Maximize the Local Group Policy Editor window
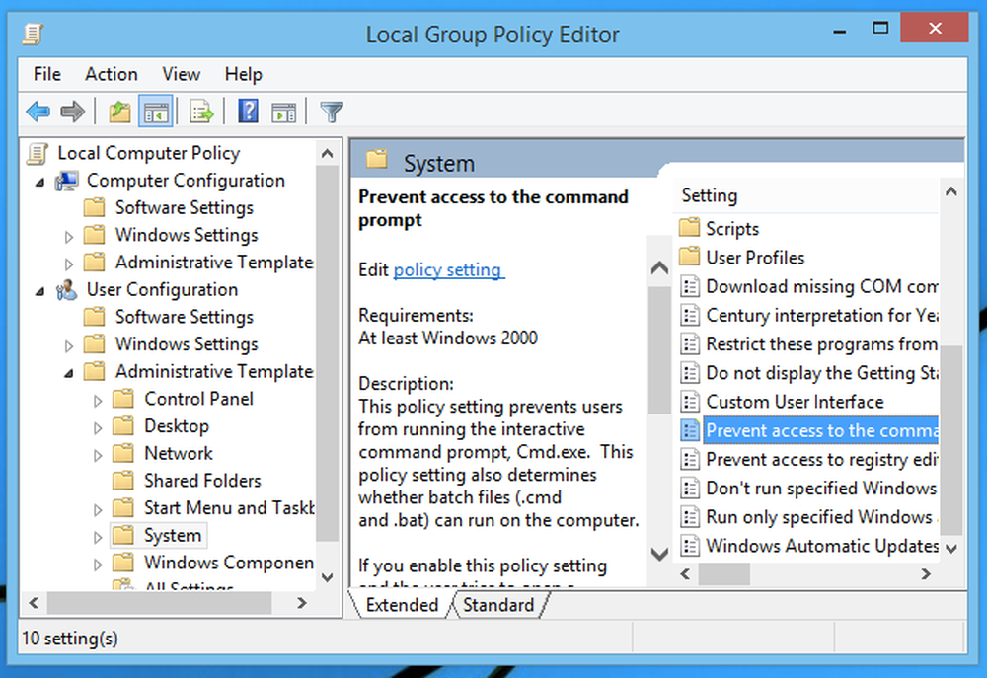The height and width of the screenshot is (678, 987). click(880, 29)
